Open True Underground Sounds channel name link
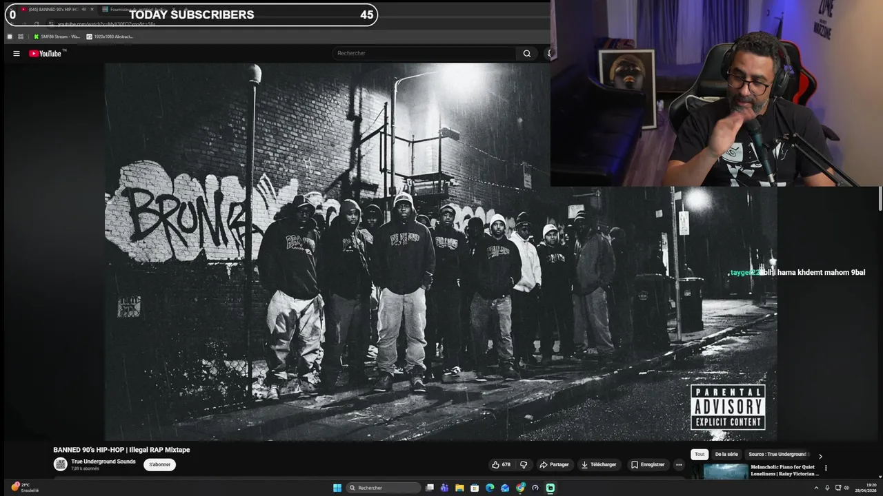 (103, 462)
